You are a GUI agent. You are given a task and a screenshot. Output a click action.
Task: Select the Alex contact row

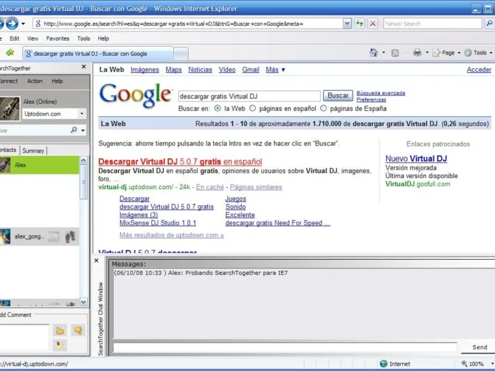[x=40, y=164]
